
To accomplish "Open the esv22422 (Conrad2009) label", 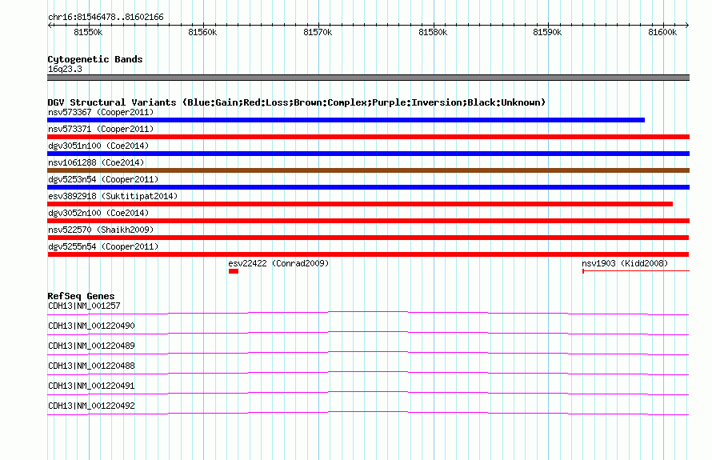I will 278,263.
